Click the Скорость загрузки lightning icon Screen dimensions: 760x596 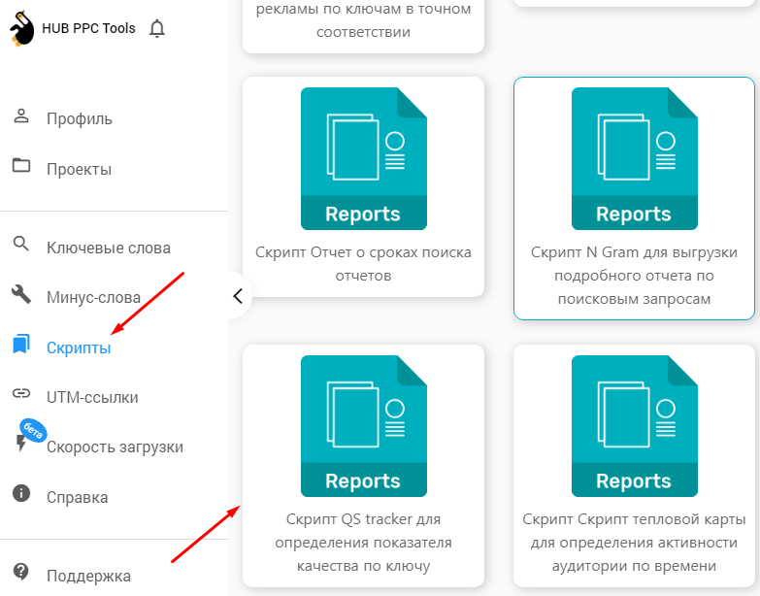(x=20, y=443)
